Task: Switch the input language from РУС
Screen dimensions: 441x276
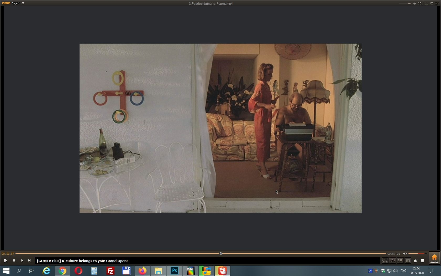Action: tap(403, 271)
